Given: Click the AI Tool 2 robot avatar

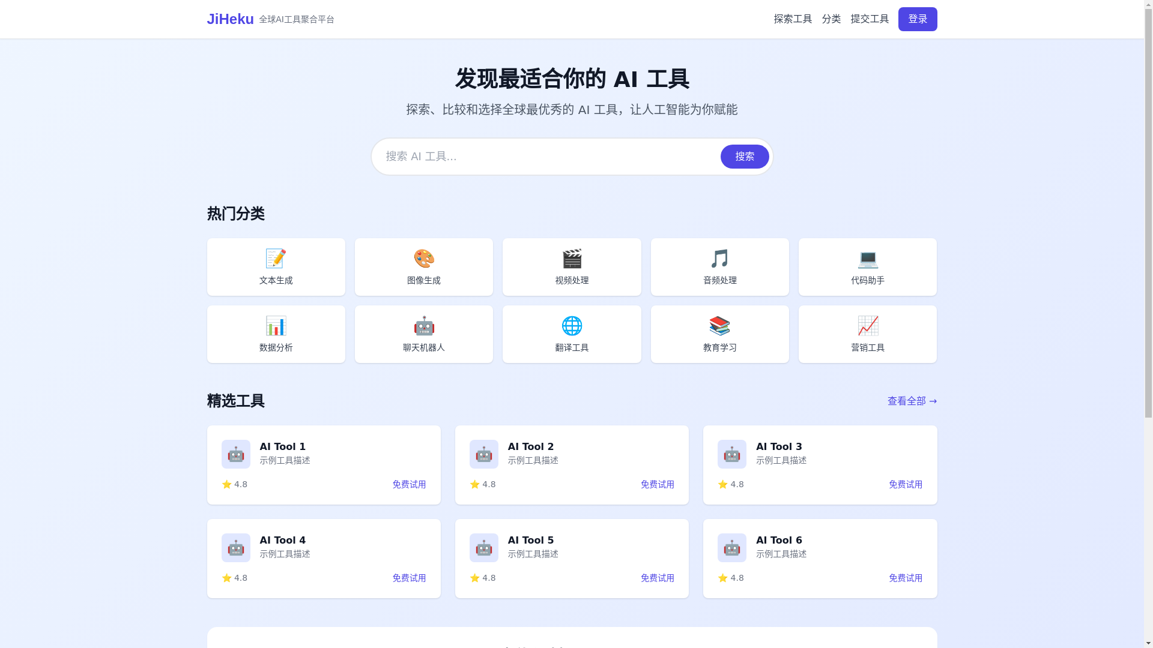Looking at the screenshot, I should (484, 454).
